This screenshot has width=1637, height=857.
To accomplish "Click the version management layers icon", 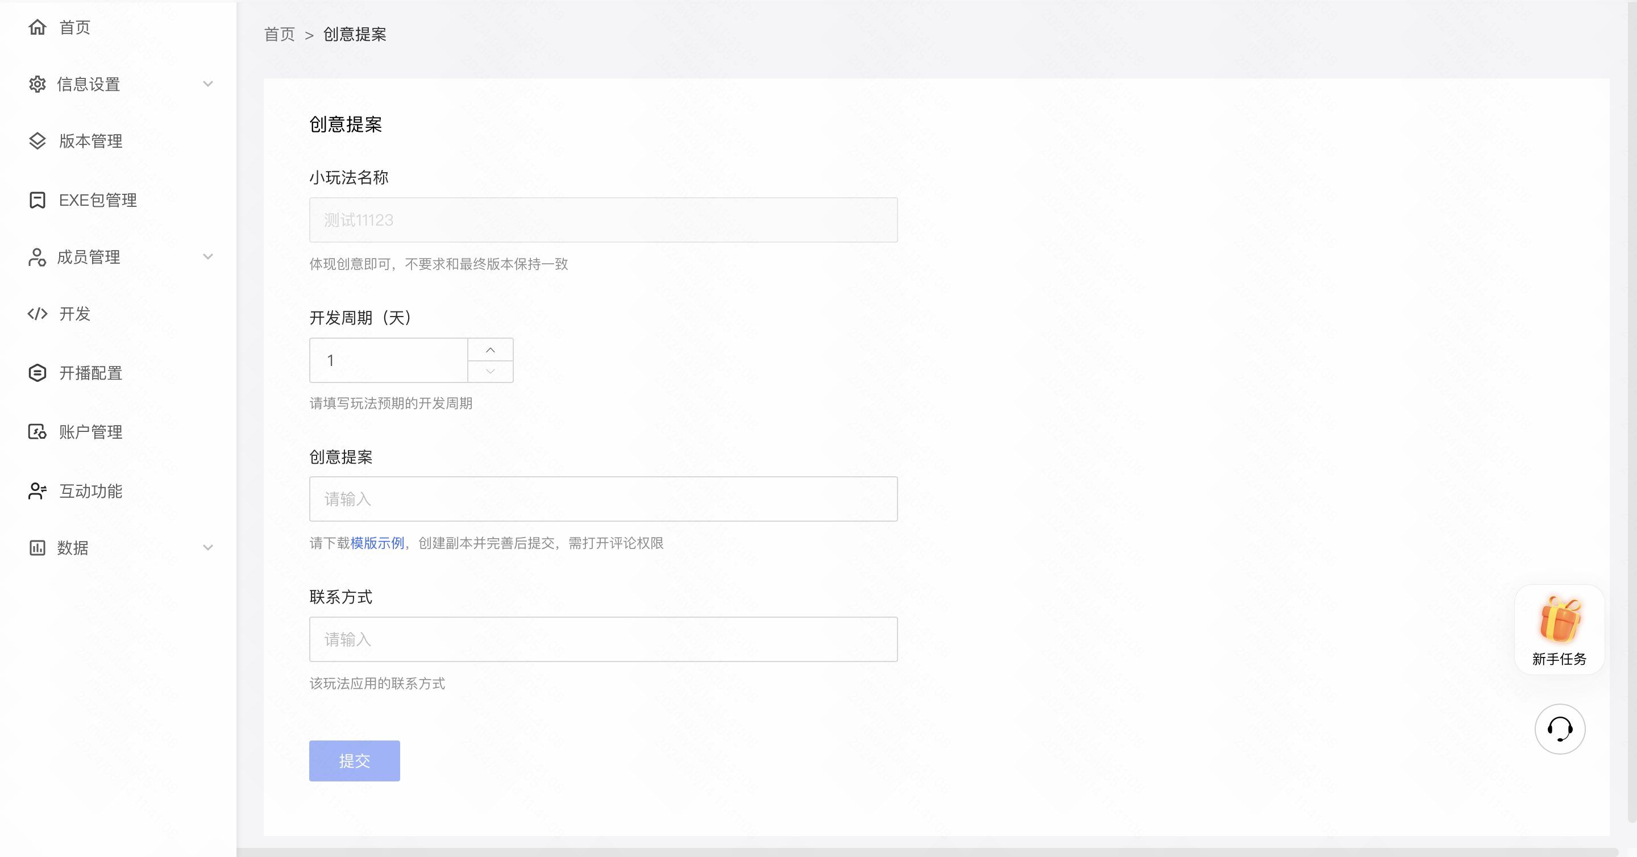I will [38, 141].
